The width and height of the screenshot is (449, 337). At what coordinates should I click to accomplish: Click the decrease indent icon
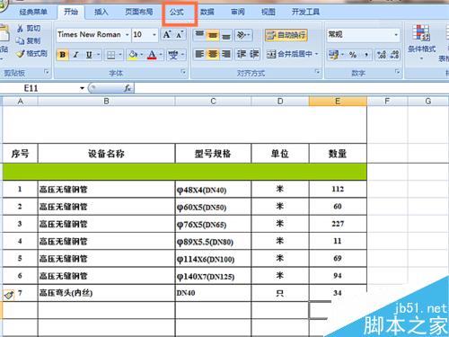[242, 54]
